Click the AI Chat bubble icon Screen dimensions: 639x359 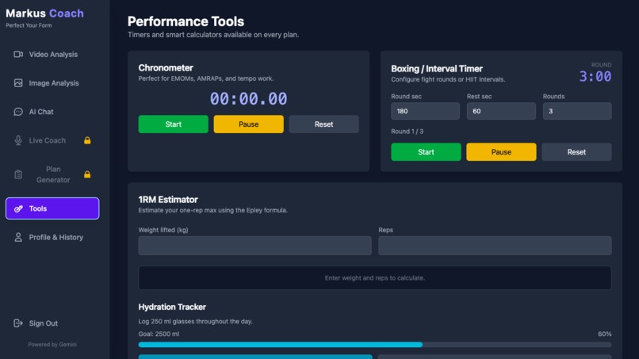click(18, 112)
